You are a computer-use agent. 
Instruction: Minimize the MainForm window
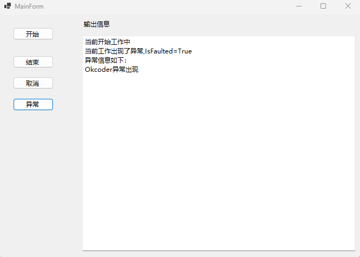(299, 6)
